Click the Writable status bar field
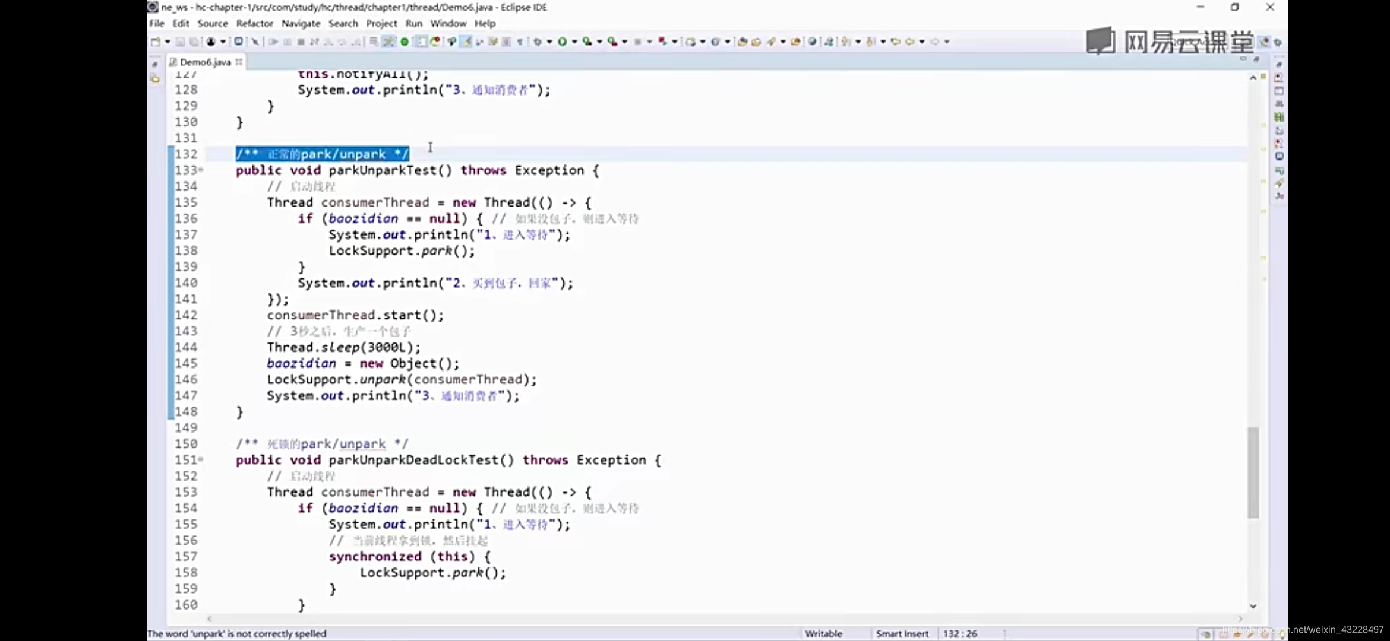 tap(823, 633)
